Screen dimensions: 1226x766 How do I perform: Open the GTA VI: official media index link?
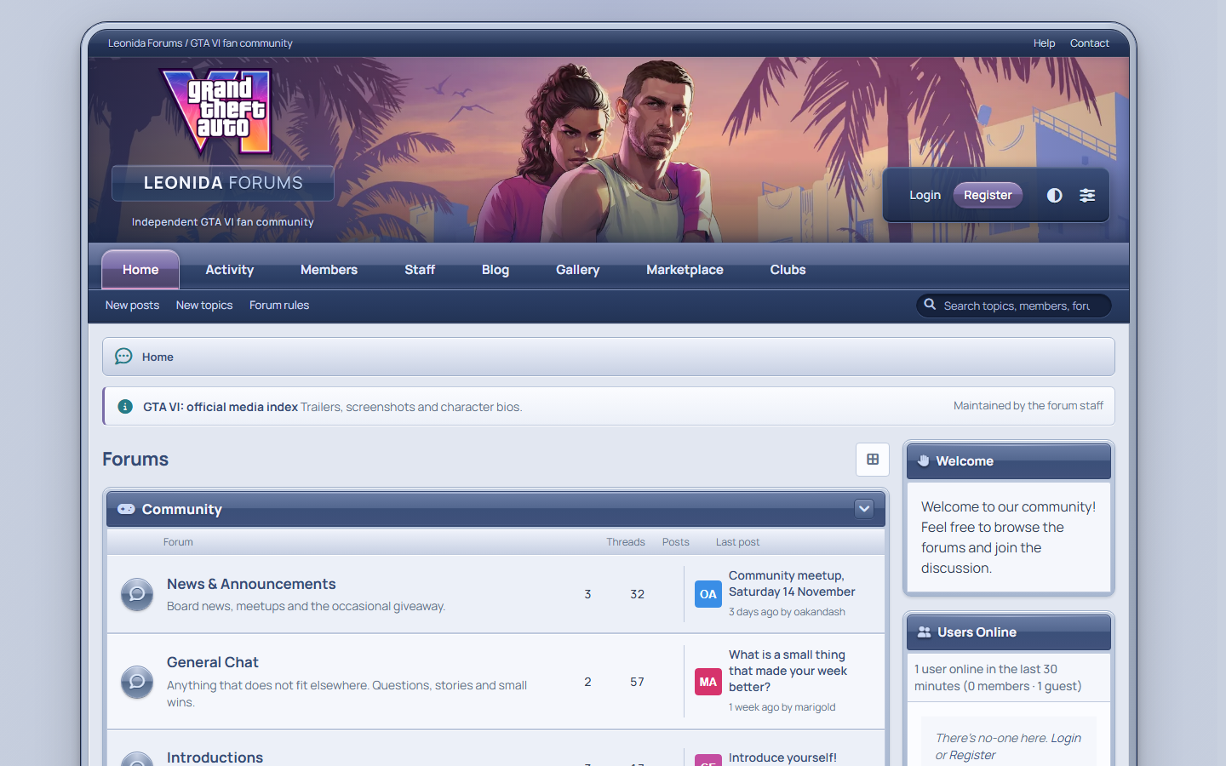click(x=221, y=407)
